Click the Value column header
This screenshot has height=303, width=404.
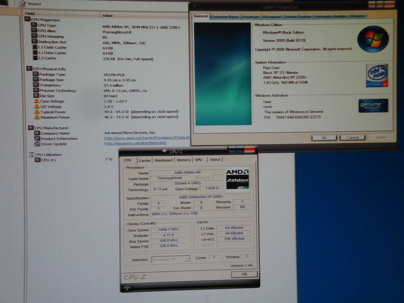pos(144,16)
